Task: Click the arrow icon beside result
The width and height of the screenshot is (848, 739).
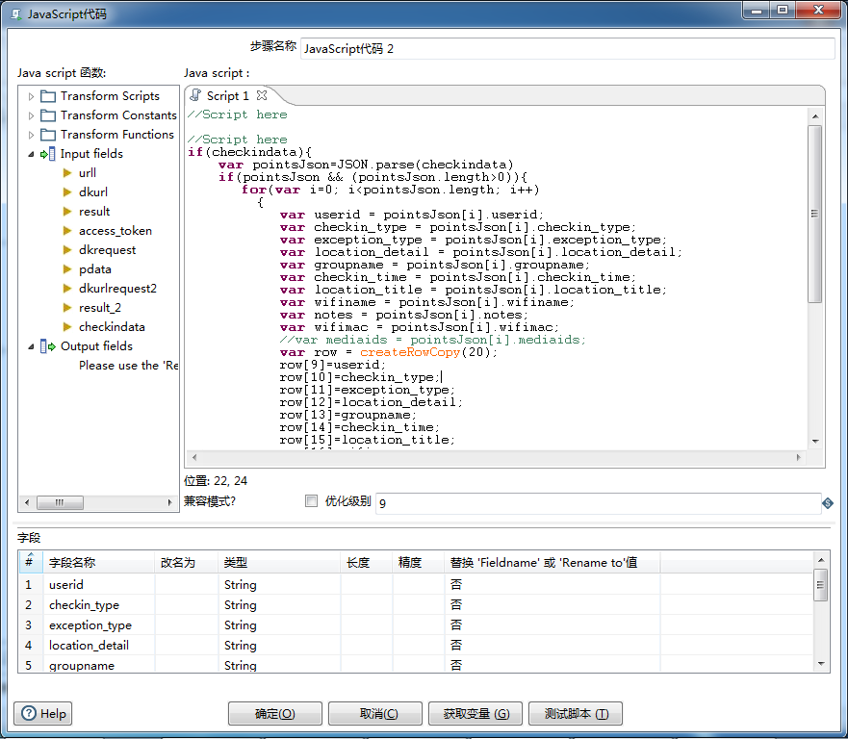Action: click(x=67, y=212)
